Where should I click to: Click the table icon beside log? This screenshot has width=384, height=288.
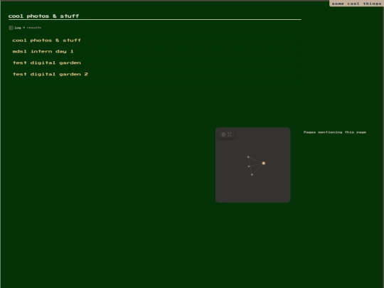tap(11, 28)
